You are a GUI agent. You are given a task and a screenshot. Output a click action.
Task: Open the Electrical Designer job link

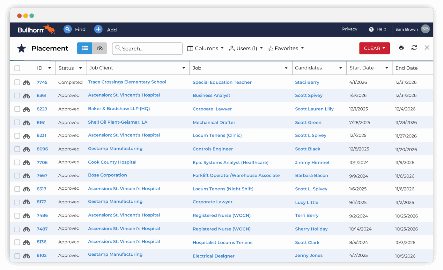pos(214,256)
